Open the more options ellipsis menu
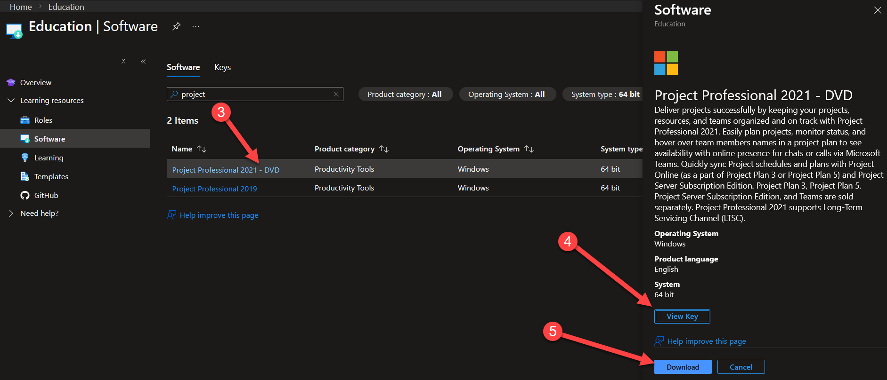Viewport: 887px width, 380px height. 196,27
